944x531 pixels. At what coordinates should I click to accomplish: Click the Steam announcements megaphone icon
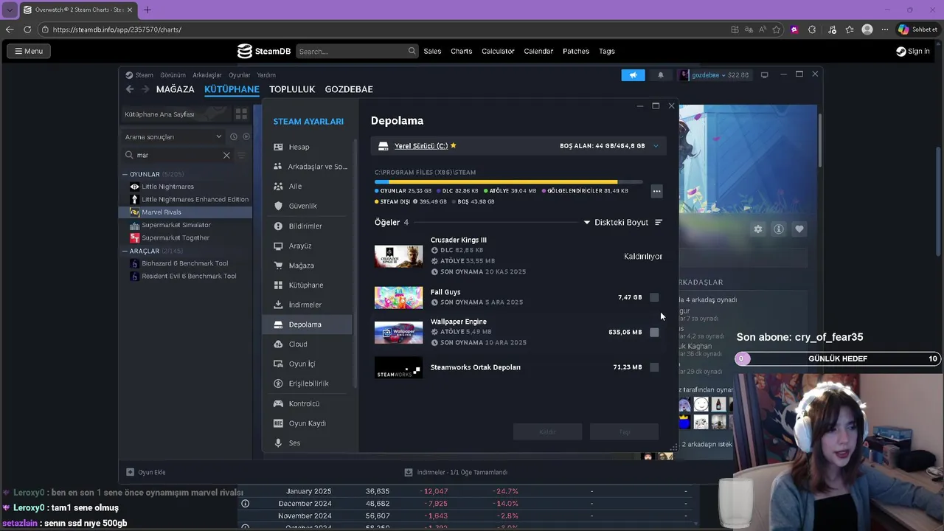(633, 75)
